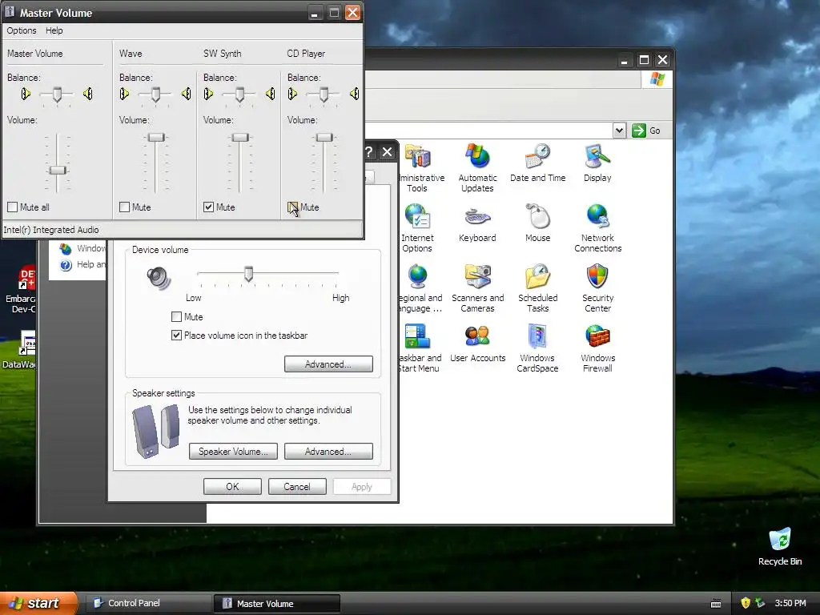Click the Help and Support icon in sidebar
Screen dimensions: 820x615
(x=66, y=265)
